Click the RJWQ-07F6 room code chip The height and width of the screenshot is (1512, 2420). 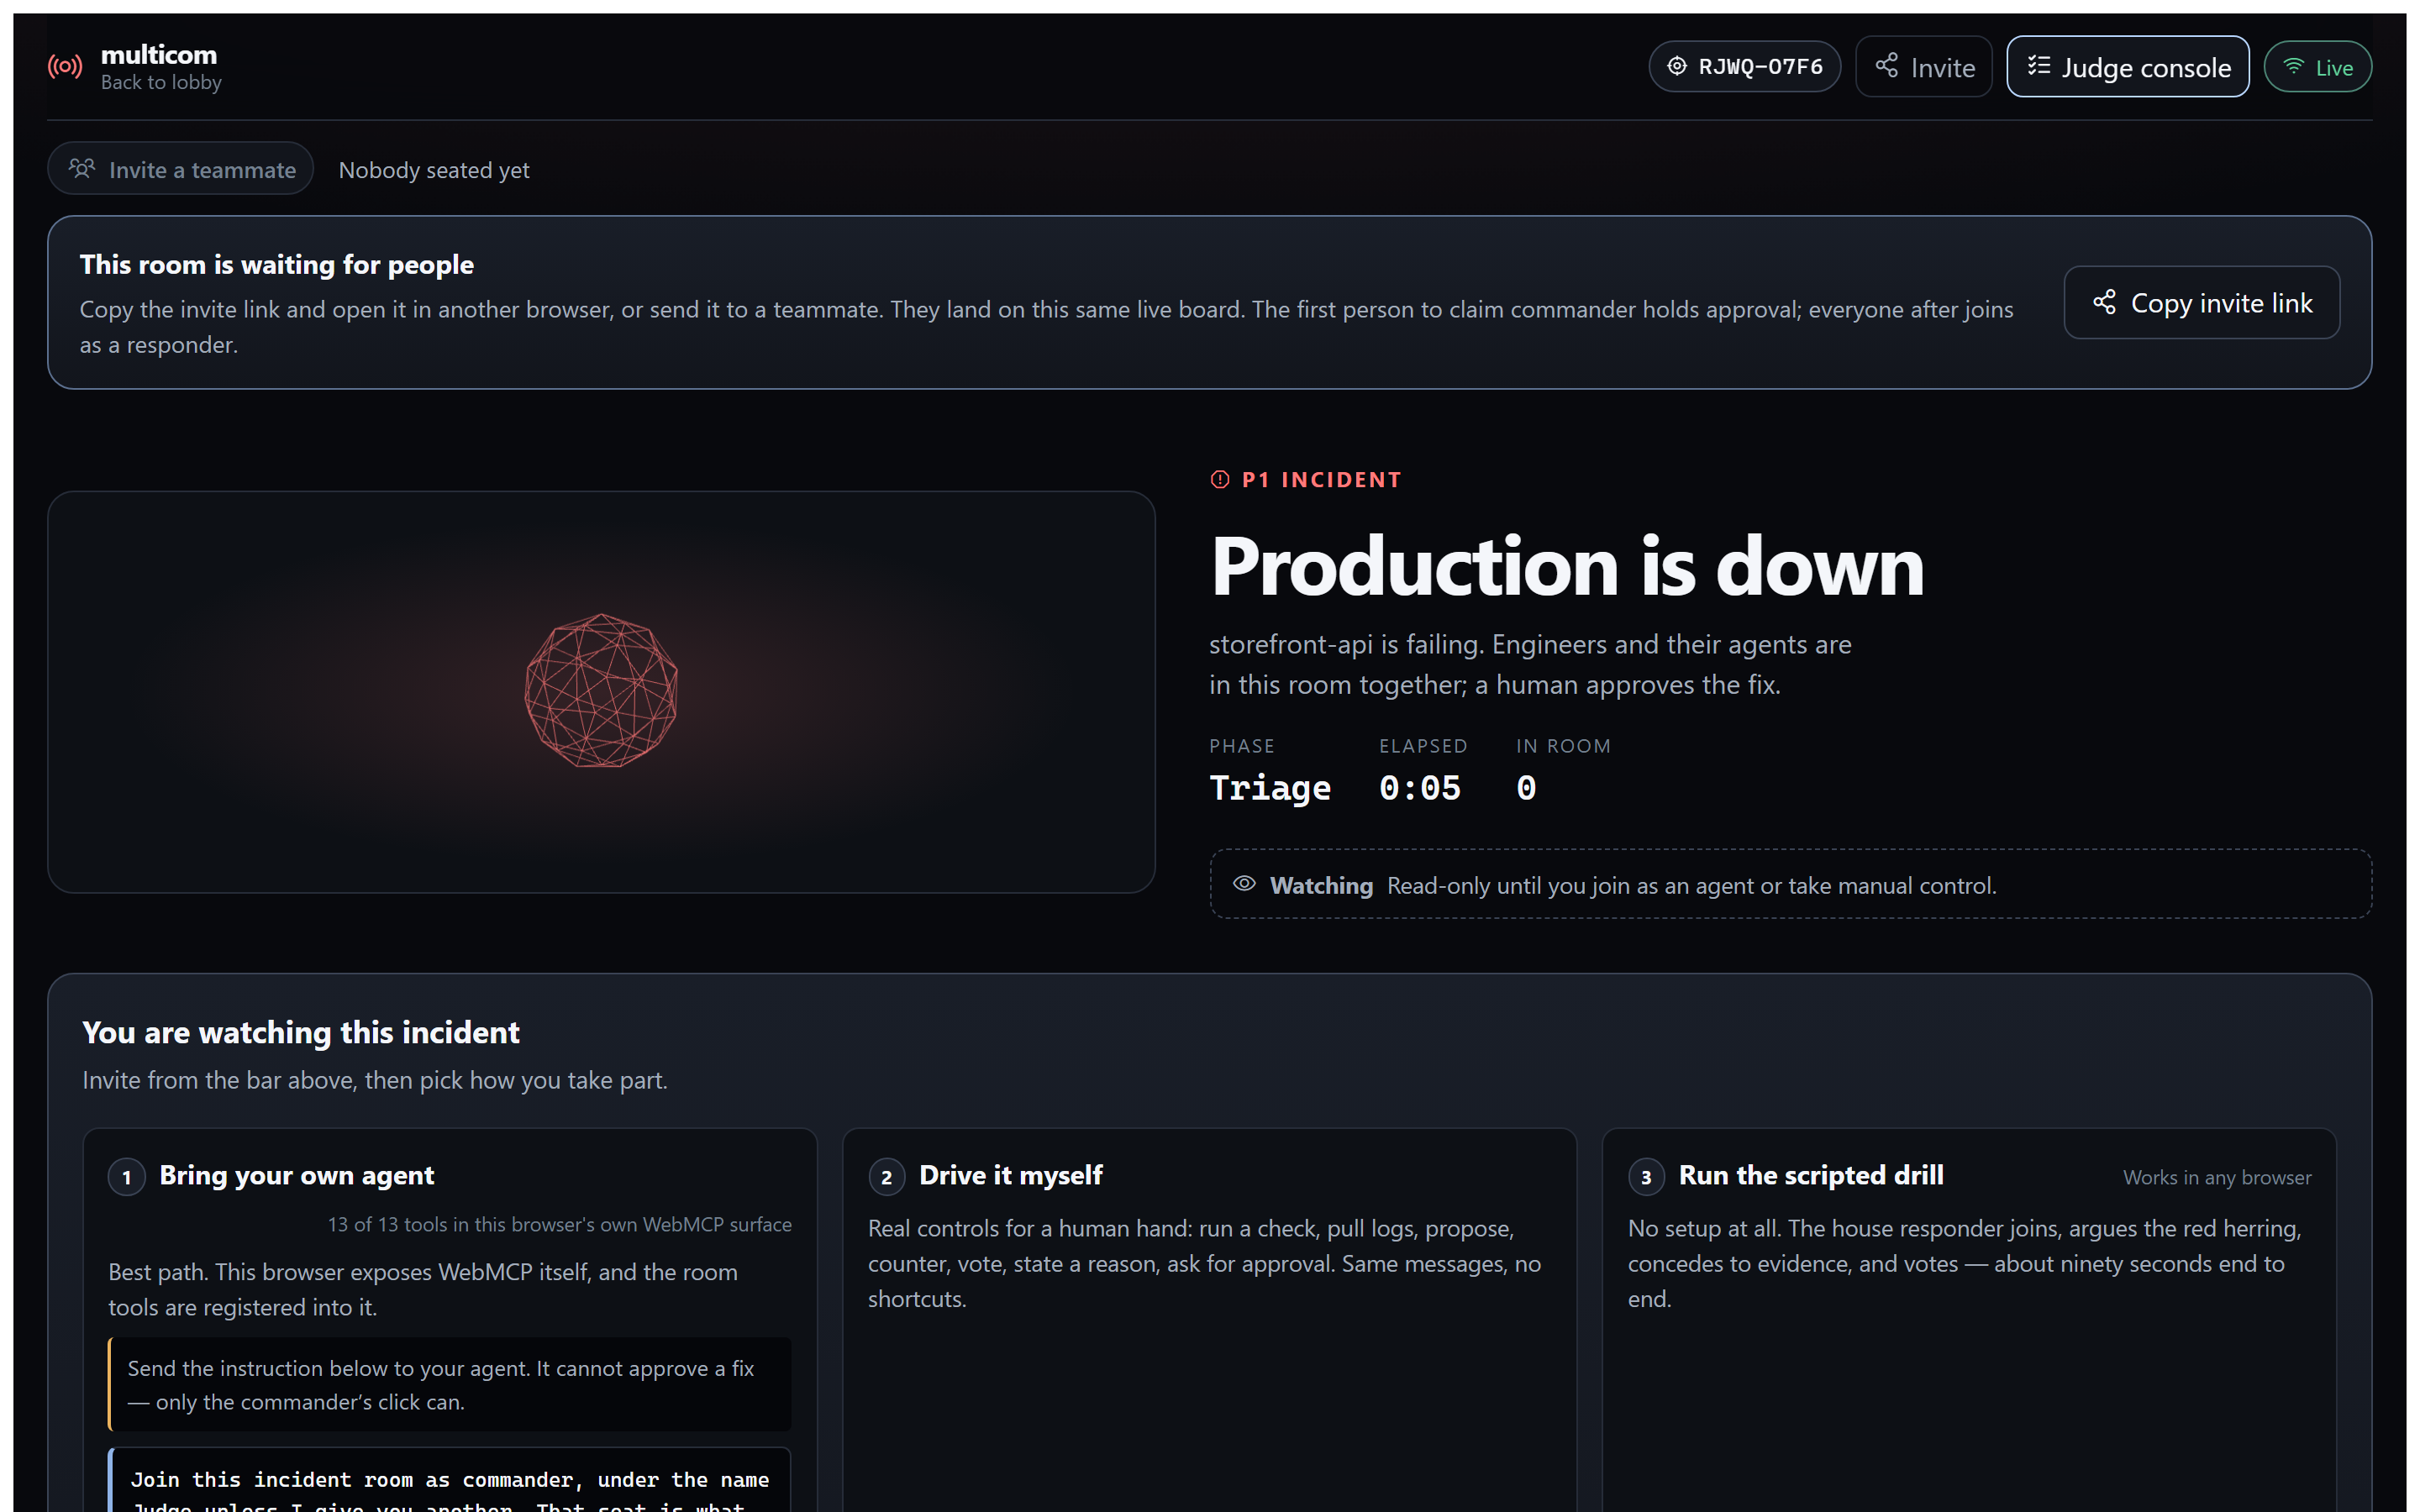1745,67
